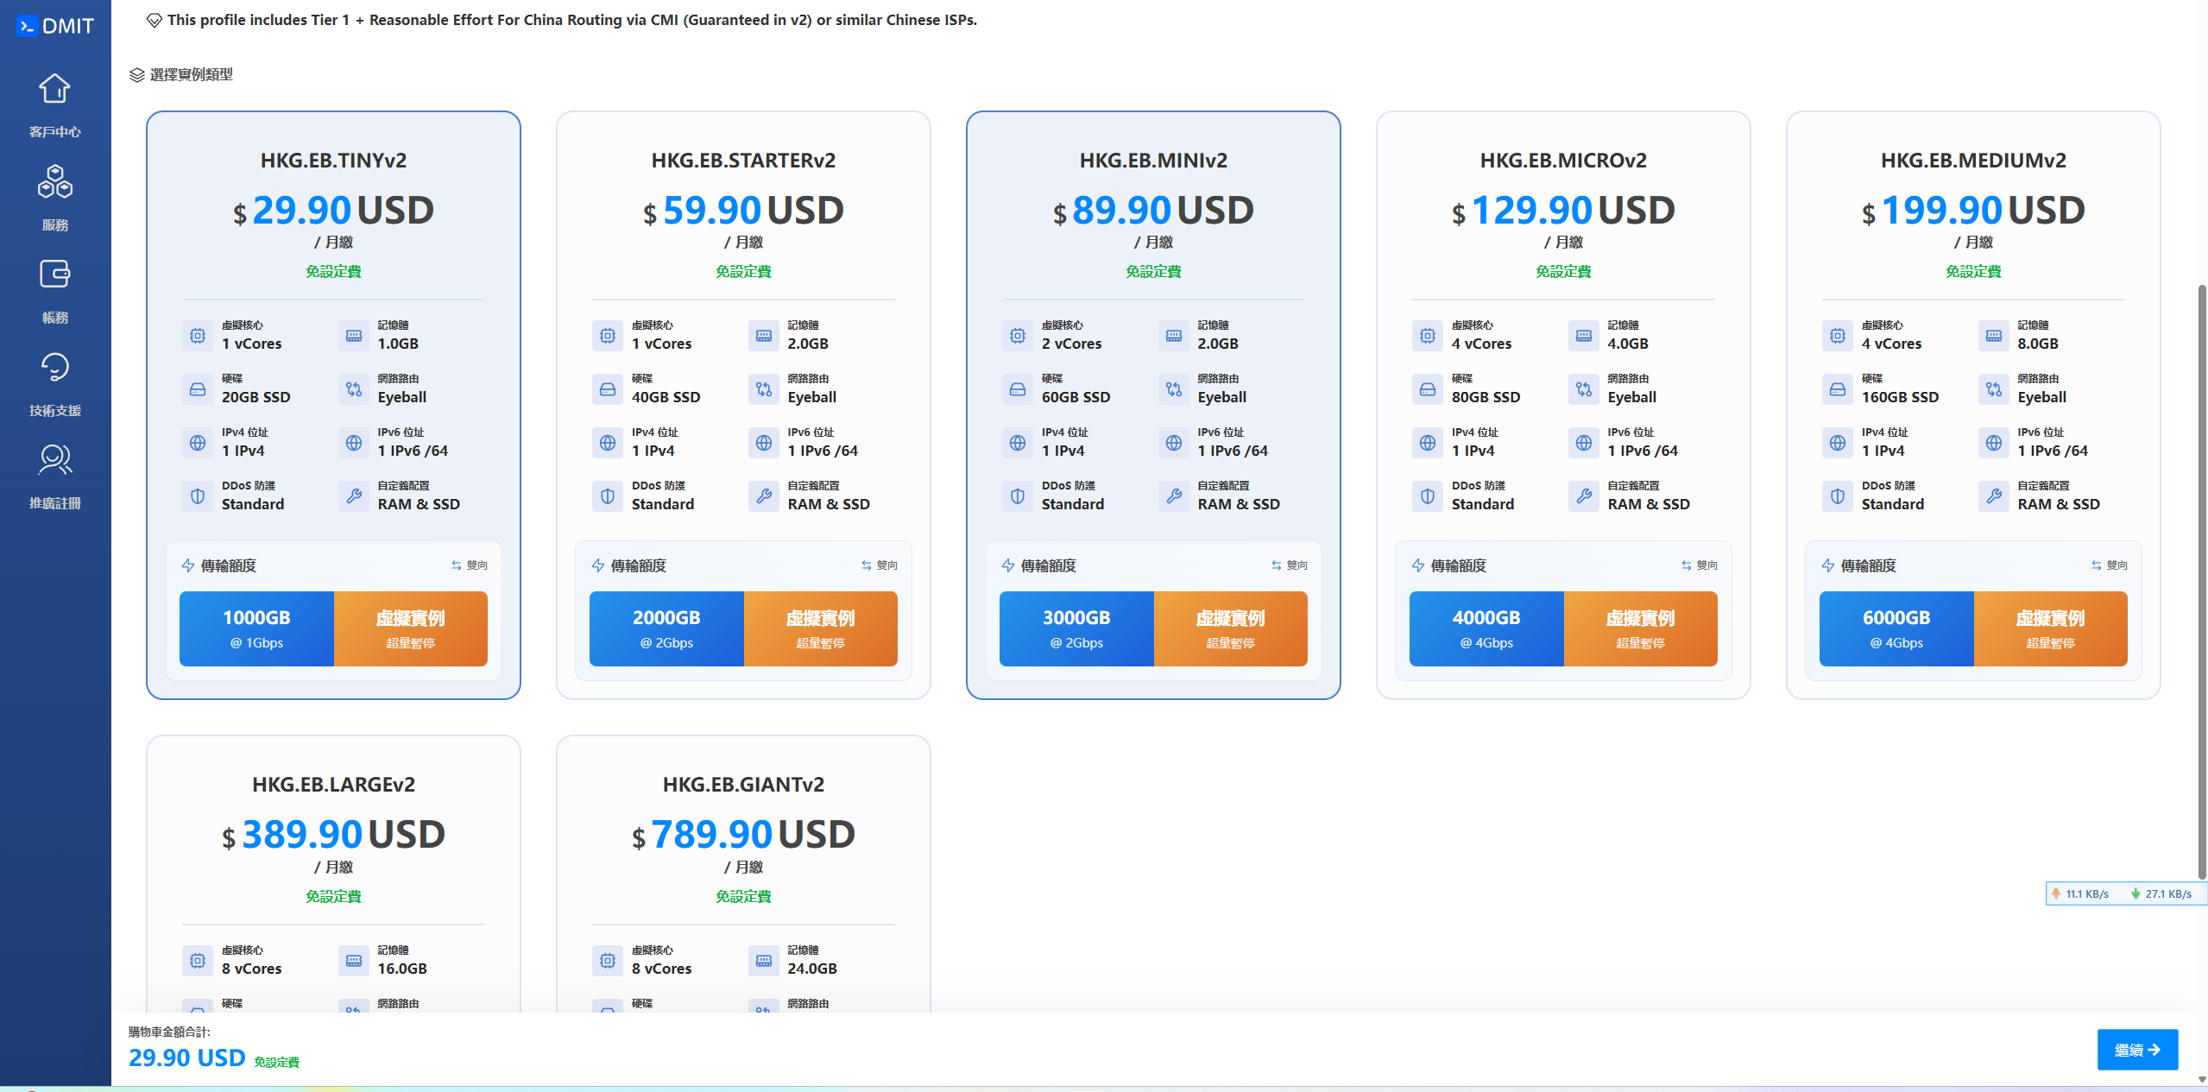Select the HKG.EB.TINYv2 plan title

point(333,161)
